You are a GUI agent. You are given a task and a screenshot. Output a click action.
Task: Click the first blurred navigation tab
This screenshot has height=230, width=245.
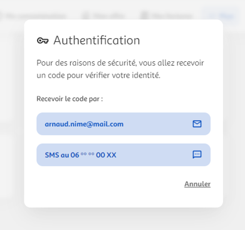tap(33, 16)
